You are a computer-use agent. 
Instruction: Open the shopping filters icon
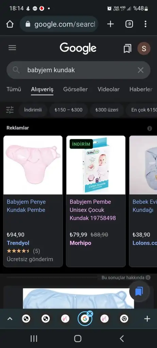10,110
